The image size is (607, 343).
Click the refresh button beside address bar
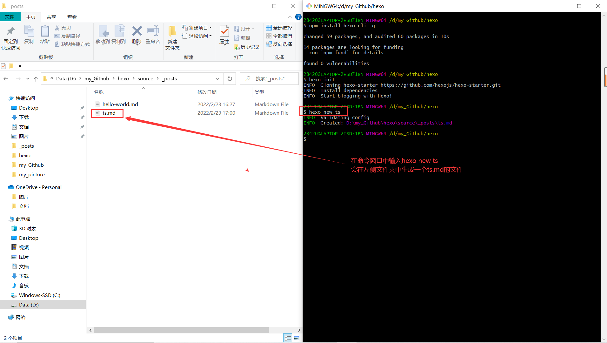230,78
